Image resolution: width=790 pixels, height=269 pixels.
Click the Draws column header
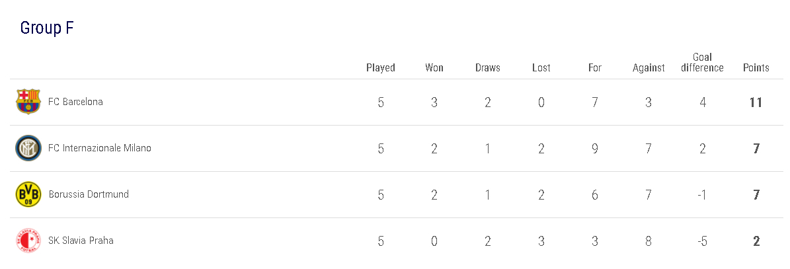(x=488, y=67)
